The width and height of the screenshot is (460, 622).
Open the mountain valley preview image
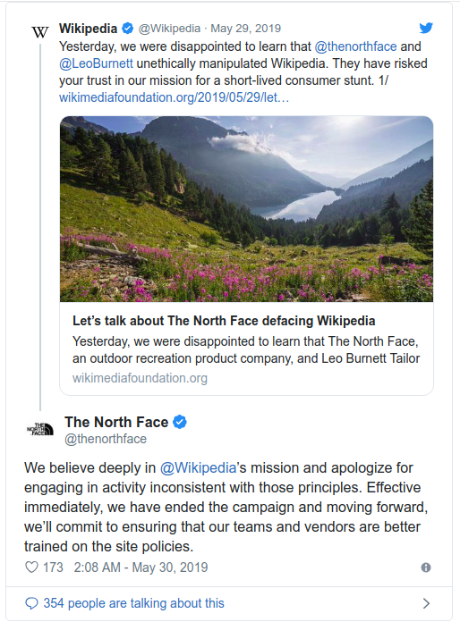click(246, 209)
